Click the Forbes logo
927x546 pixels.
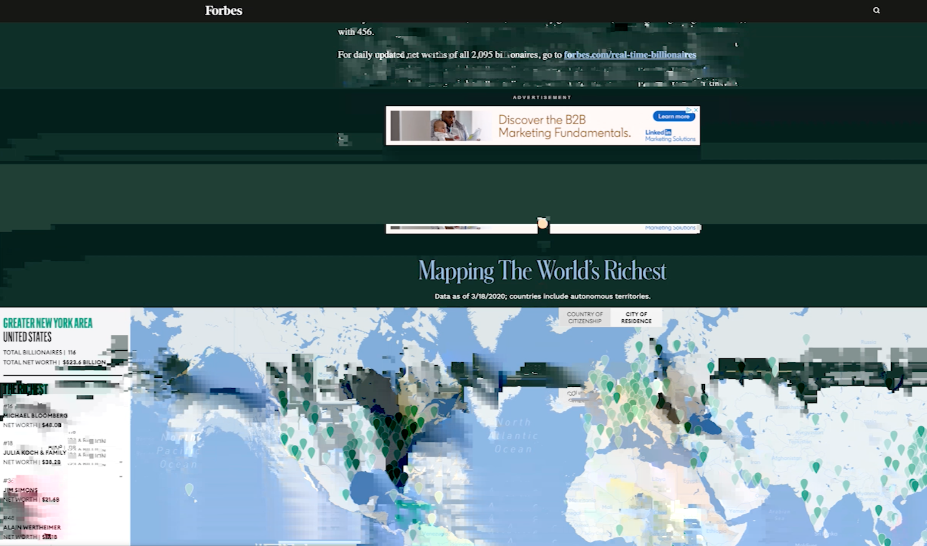click(223, 10)
